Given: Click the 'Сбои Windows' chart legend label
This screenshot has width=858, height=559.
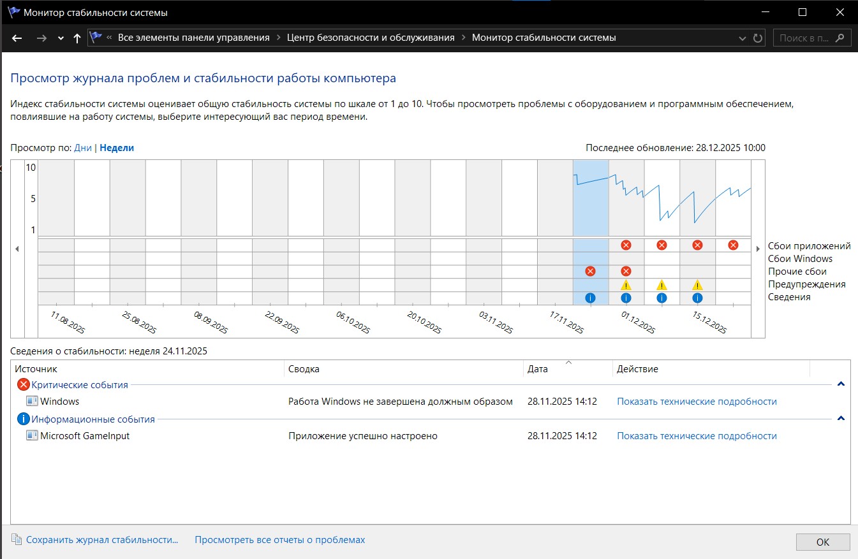Looking at the screenshot, I should pos(800,259).
